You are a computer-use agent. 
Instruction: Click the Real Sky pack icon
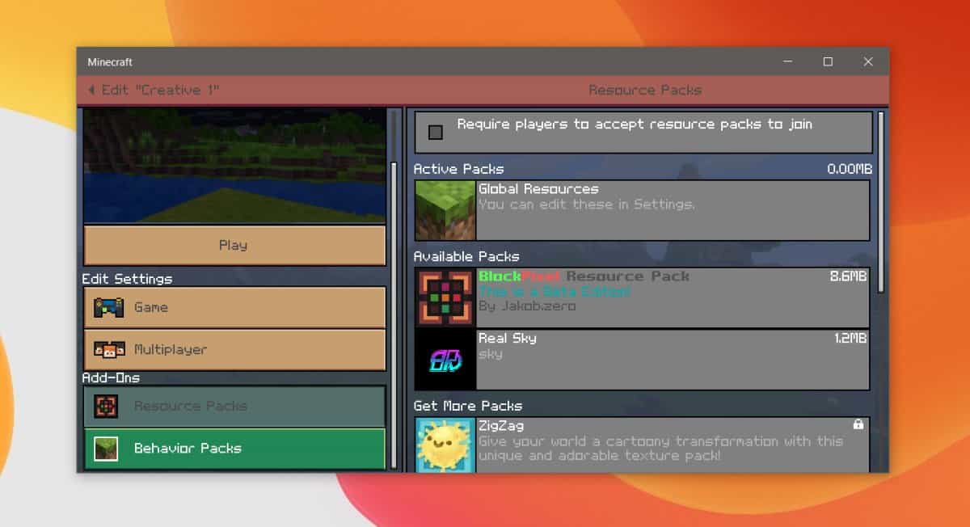pyautogui.click(x=445, y=360)
